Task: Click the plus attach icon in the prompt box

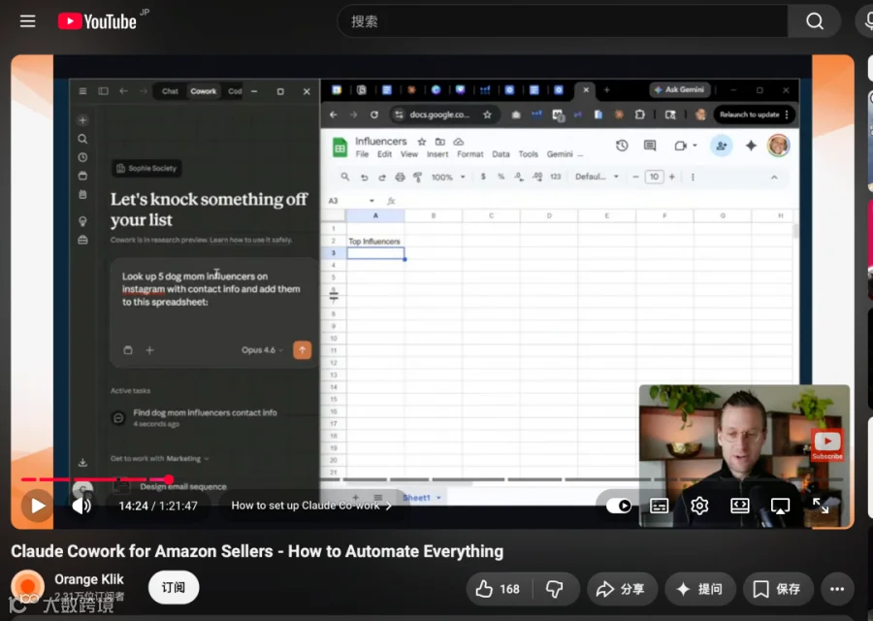Action: pos(149,350)
